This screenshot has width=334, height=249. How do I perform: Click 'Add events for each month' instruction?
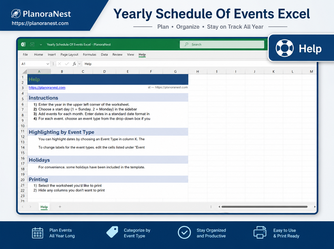(94, 114)
